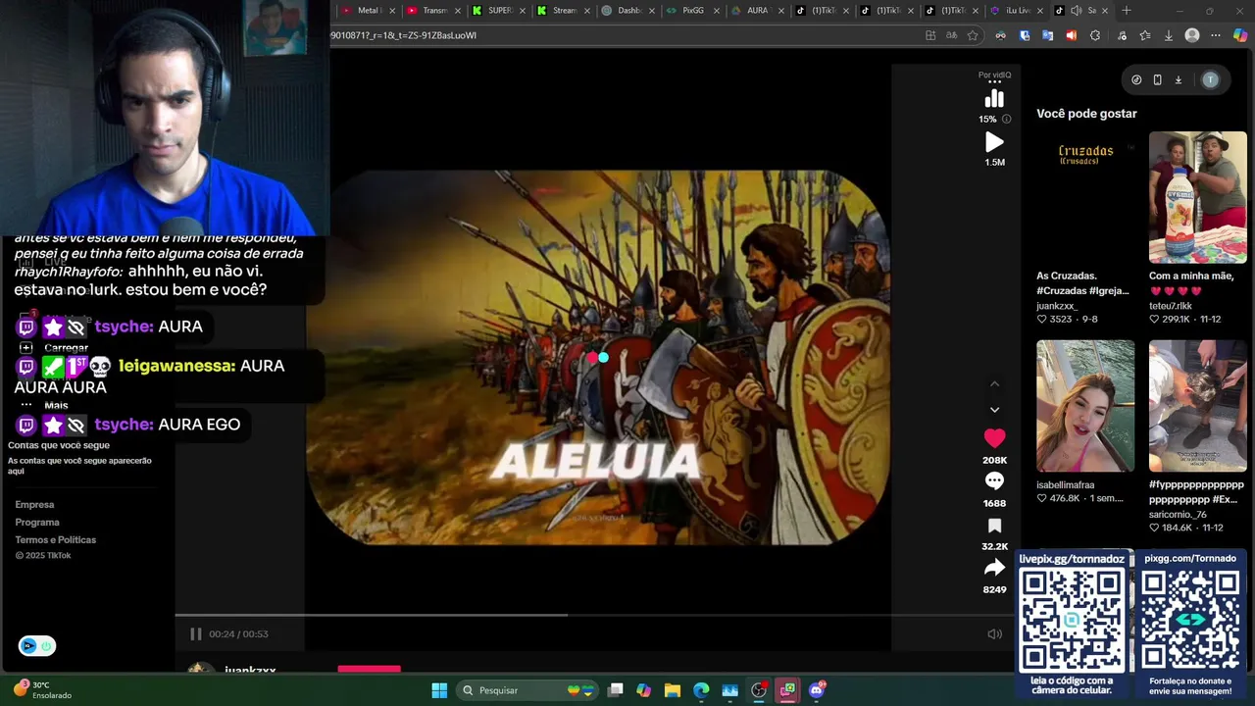Viewport: 1255px width, 706px height.
Task: Open the Termos e Políticas footer link
Action: (56, 540)
